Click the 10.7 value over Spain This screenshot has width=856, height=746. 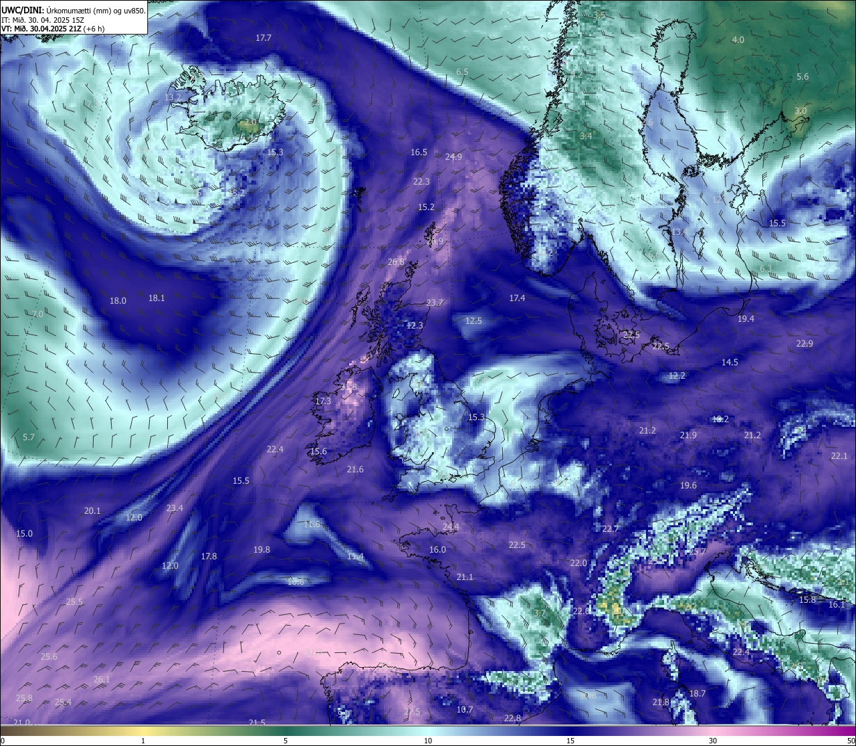[465, 710]
